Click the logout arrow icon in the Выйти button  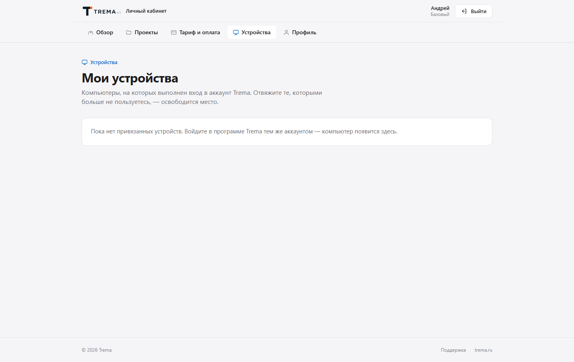[x=464, y=11]
